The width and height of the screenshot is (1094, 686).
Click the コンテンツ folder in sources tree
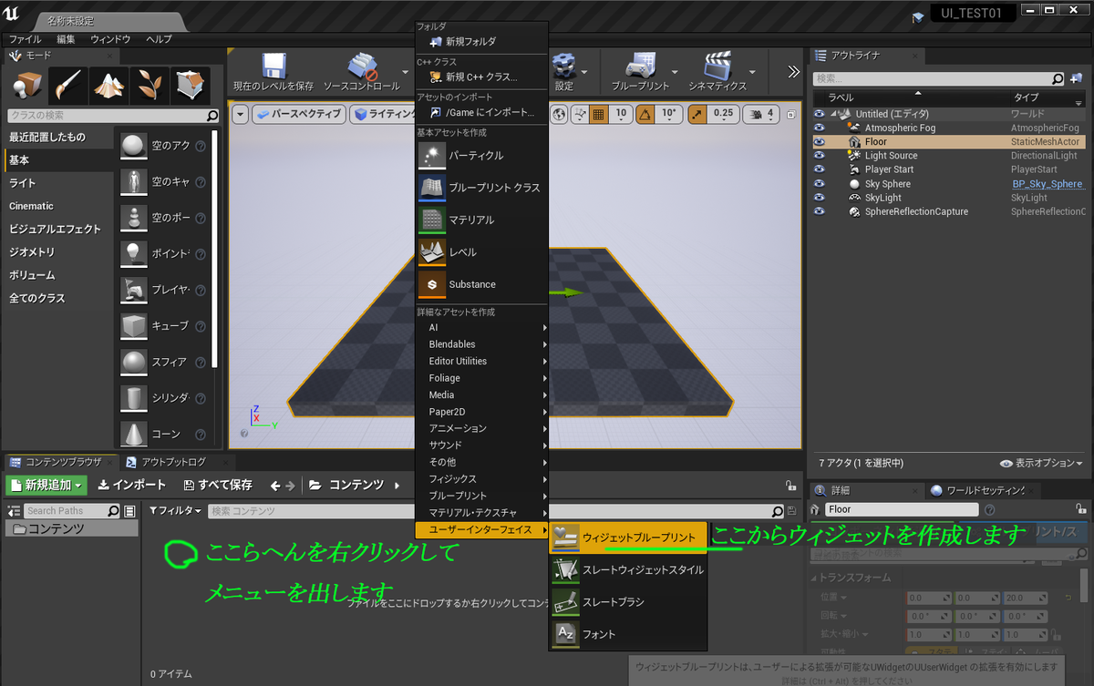(x=72, y=529)
